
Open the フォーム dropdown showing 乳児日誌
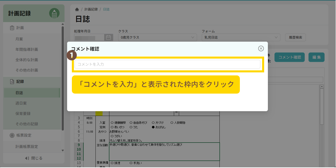241,37
